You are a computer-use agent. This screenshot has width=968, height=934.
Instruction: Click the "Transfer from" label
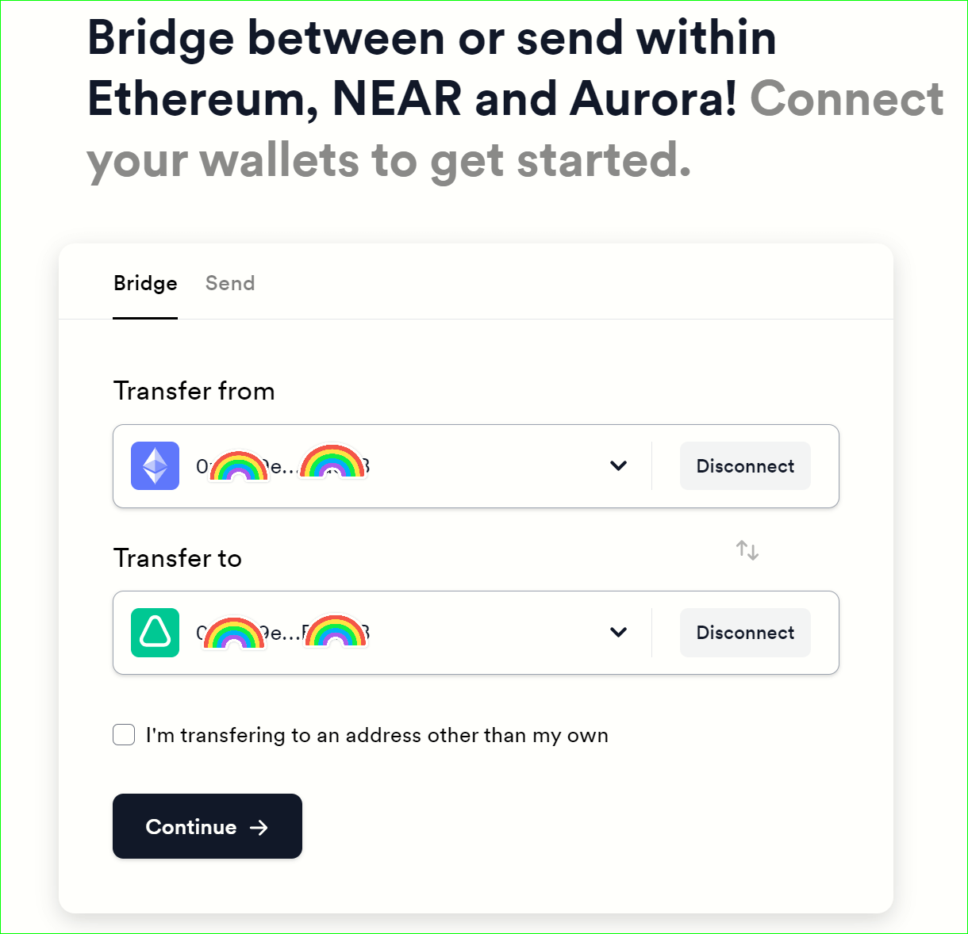(194, 391)
